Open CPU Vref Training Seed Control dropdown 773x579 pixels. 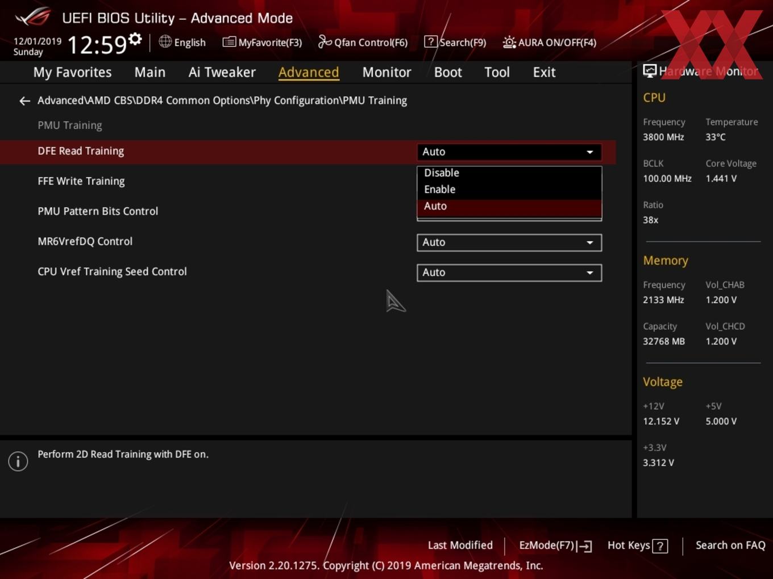pos(509,272)
